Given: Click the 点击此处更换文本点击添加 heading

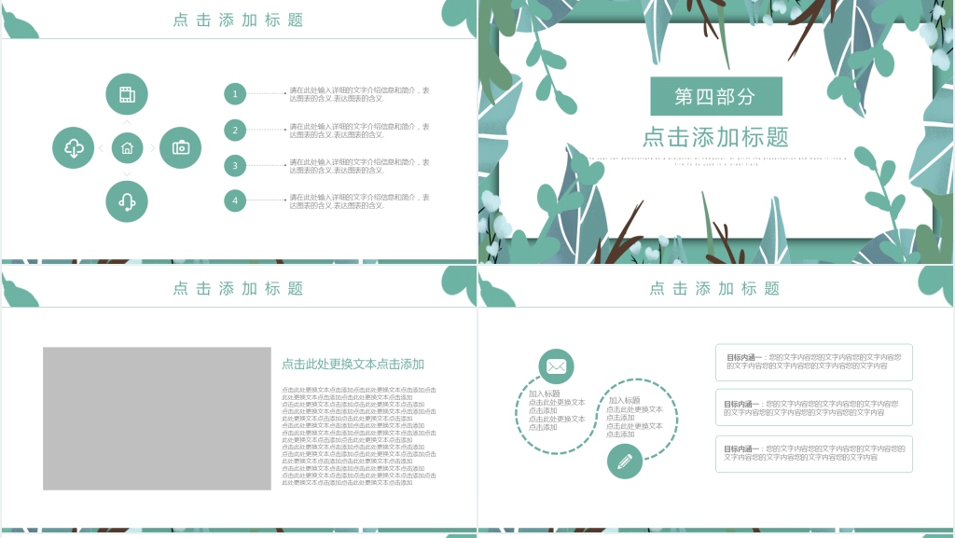Looking at the screenshot, I should 353,364.
